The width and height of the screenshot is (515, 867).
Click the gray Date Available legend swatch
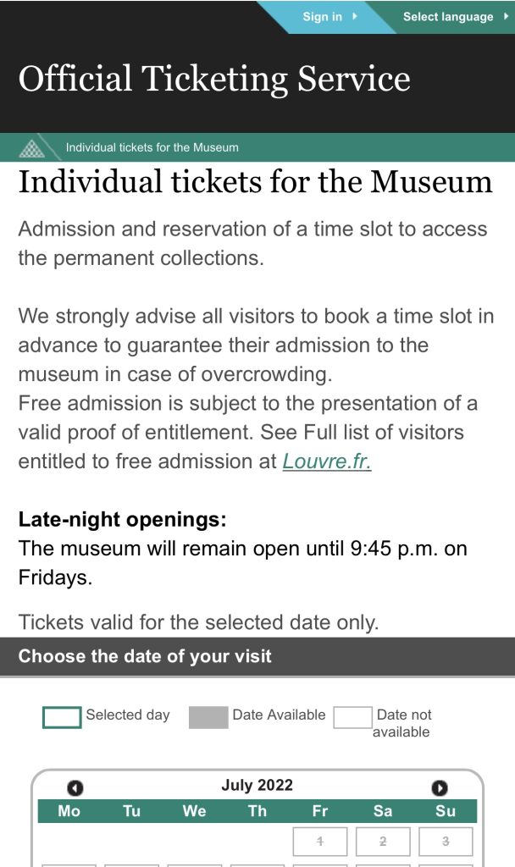coord(208,717)
